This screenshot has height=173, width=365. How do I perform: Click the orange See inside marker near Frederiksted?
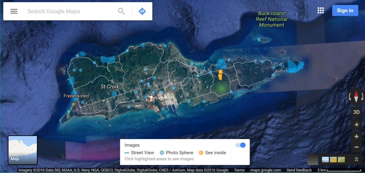coord(73,104)
